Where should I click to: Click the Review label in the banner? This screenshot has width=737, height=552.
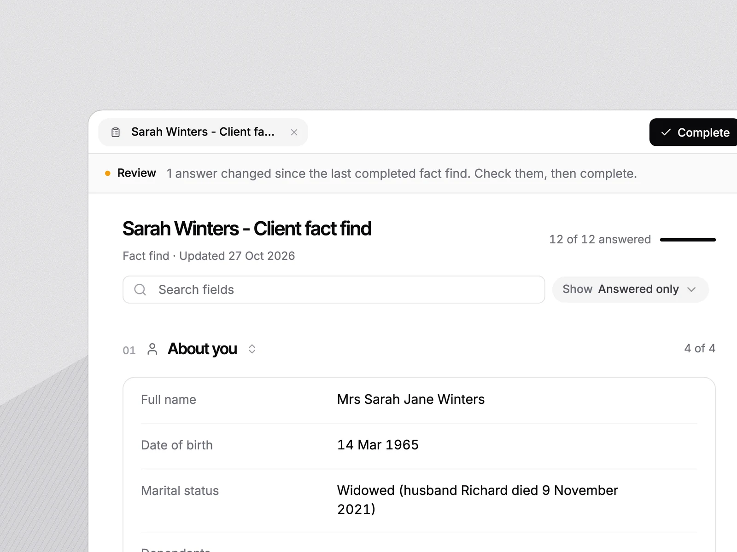coord(136,173)
